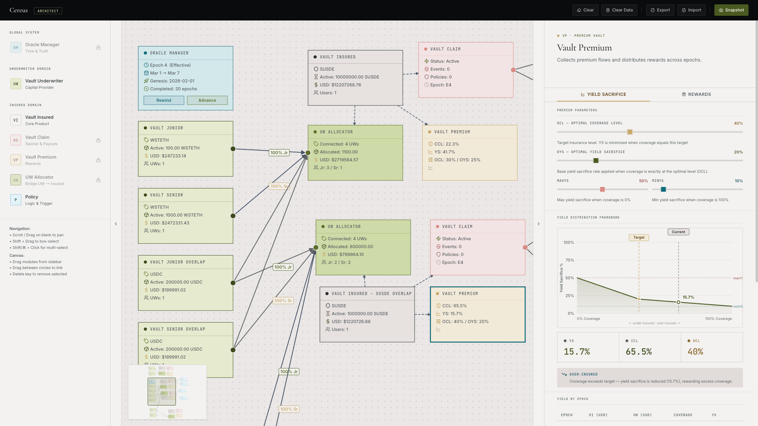Click chart icon beside YS: 41.7%
This screenshot has height=426, width=758.
click(x=430, y=152)
